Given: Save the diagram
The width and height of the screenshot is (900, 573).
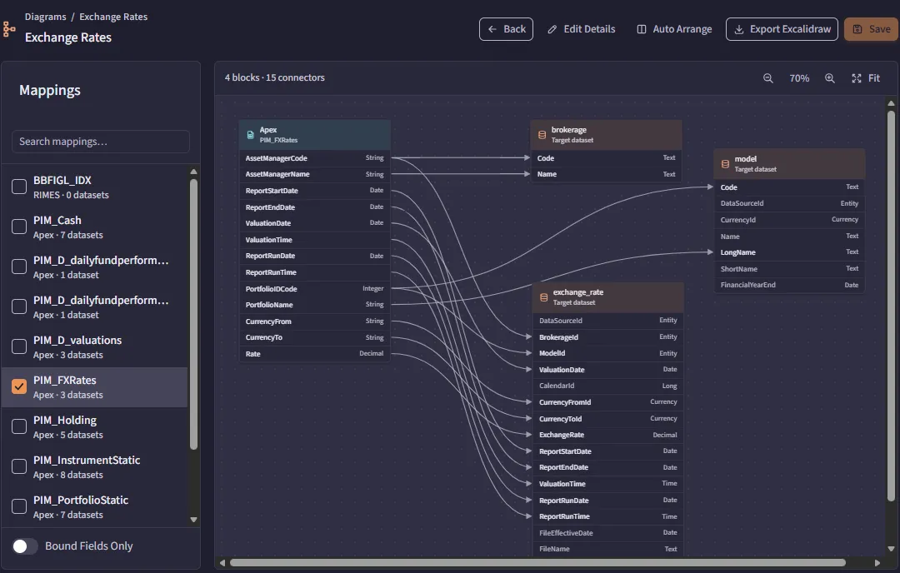Looking at the screenshot, I should tap(872, 29).
